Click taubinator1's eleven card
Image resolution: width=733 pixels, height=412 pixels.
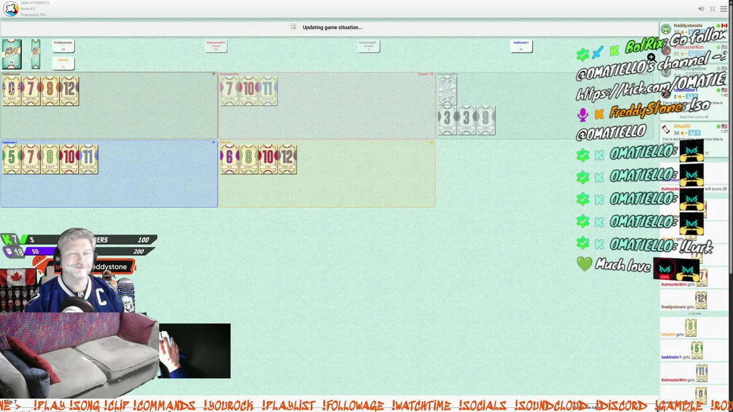click(x=89, y=159)
